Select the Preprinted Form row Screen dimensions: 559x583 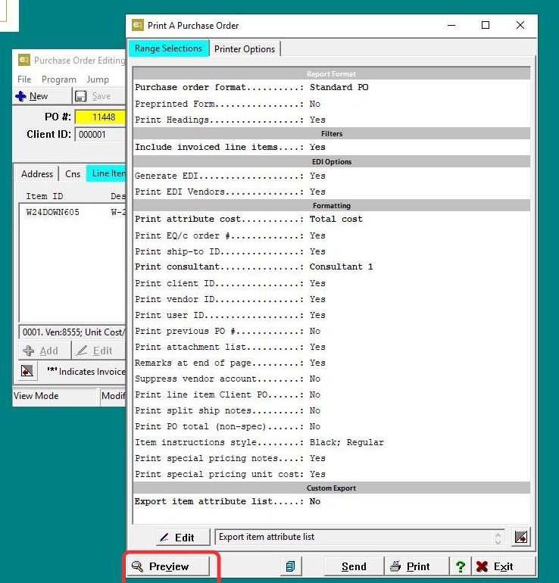331,104
